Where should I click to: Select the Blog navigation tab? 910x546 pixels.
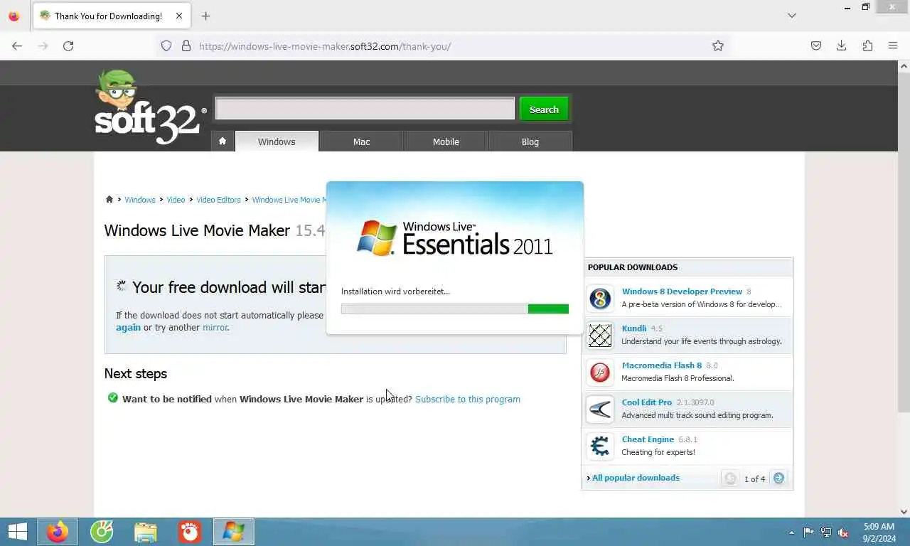pos(530,141)
